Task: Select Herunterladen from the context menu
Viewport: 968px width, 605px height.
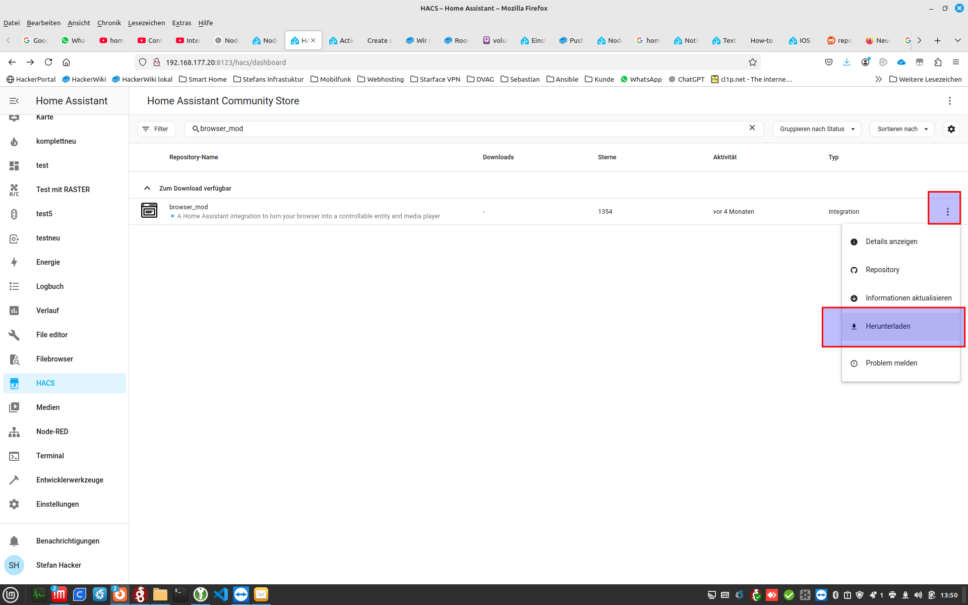Action: (x=887, y=326)
